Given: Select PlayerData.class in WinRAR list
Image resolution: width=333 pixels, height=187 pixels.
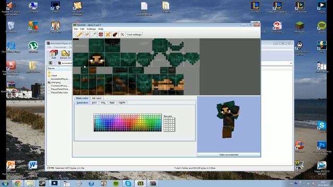Looking at the screenshot, I should tap(59, 92).
